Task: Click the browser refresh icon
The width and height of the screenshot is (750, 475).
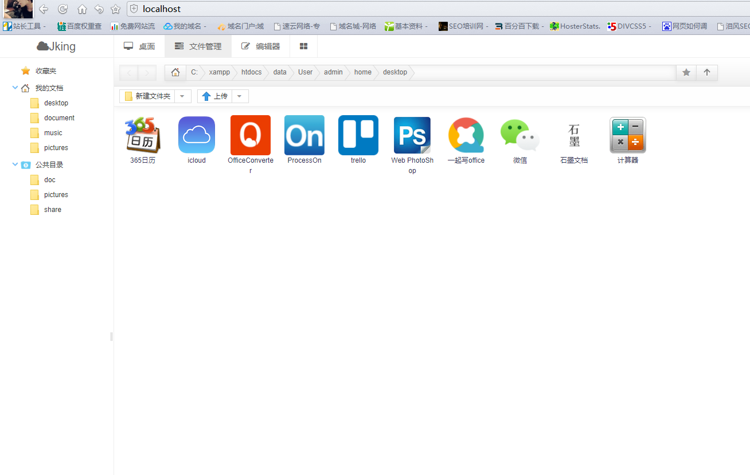Action: (63, 9)
